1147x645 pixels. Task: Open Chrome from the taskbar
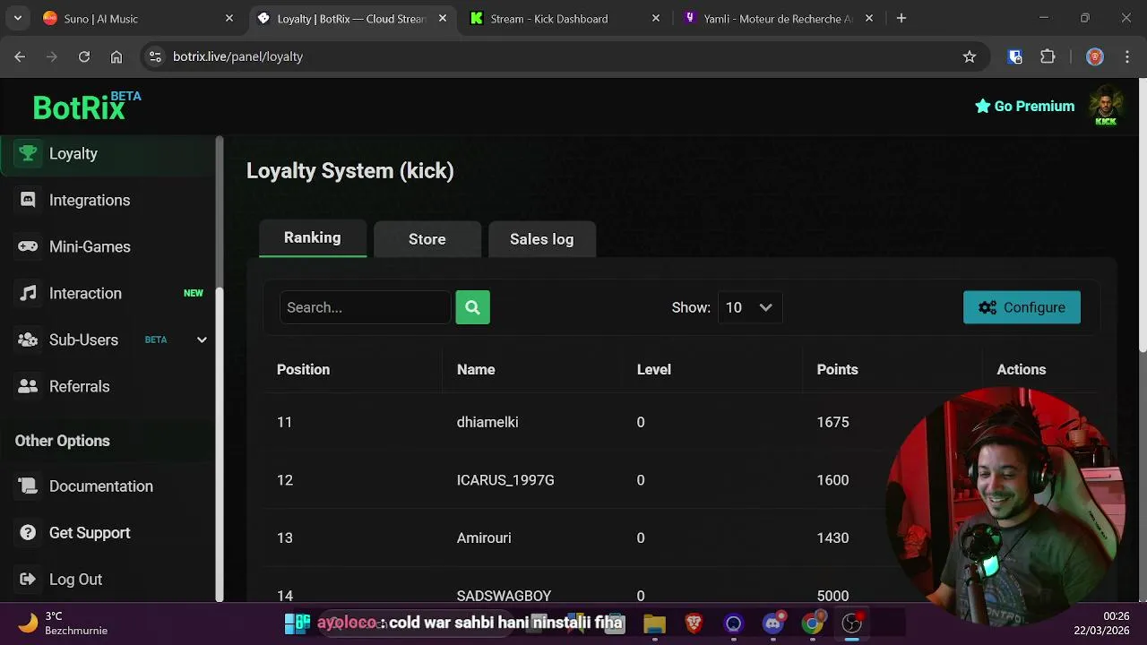tap(813, 623)
